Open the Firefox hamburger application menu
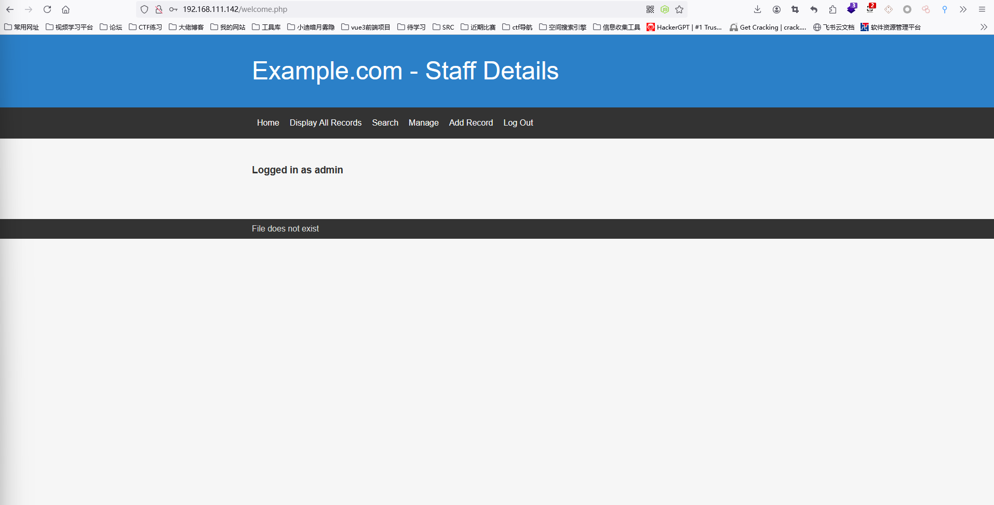Screen dimensions: 994x505 (x=982, y=9)
